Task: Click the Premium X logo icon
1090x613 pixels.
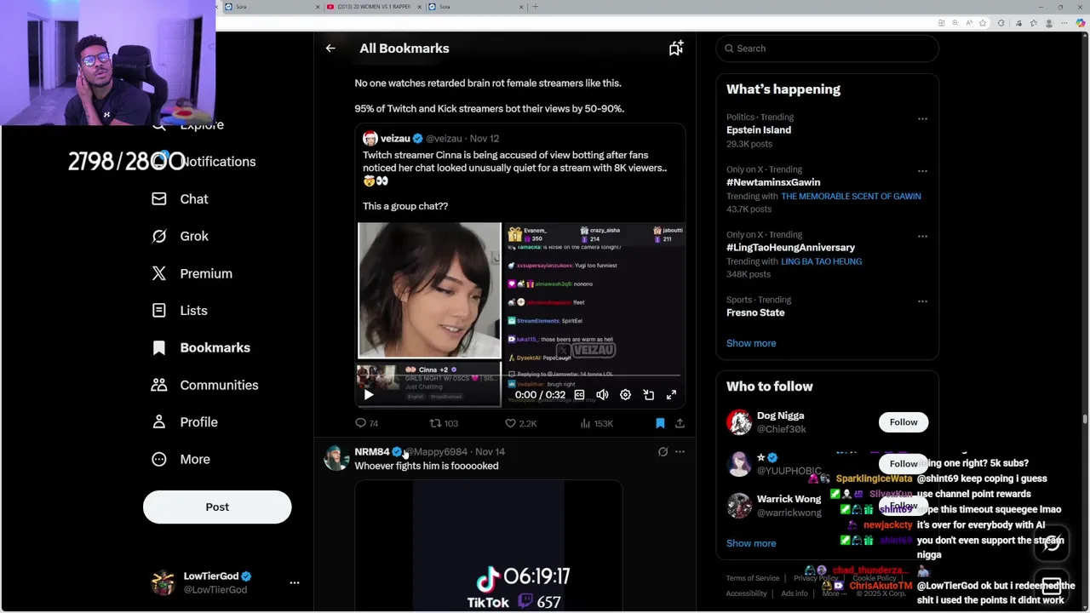Action: pos(159,273)
